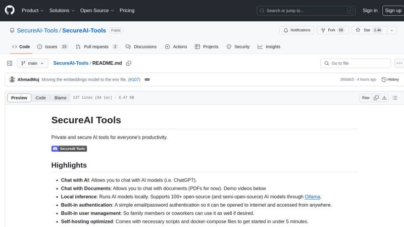Select the Preview view toggle

click(x=19, y=98)
